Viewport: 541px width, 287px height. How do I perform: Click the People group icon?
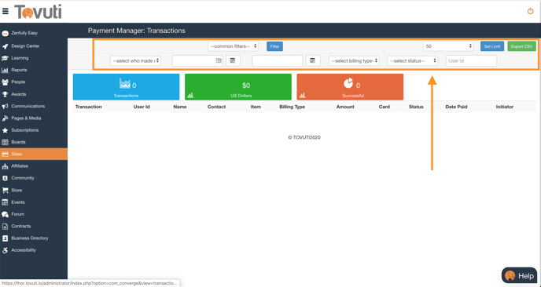(x=6, y=82)
